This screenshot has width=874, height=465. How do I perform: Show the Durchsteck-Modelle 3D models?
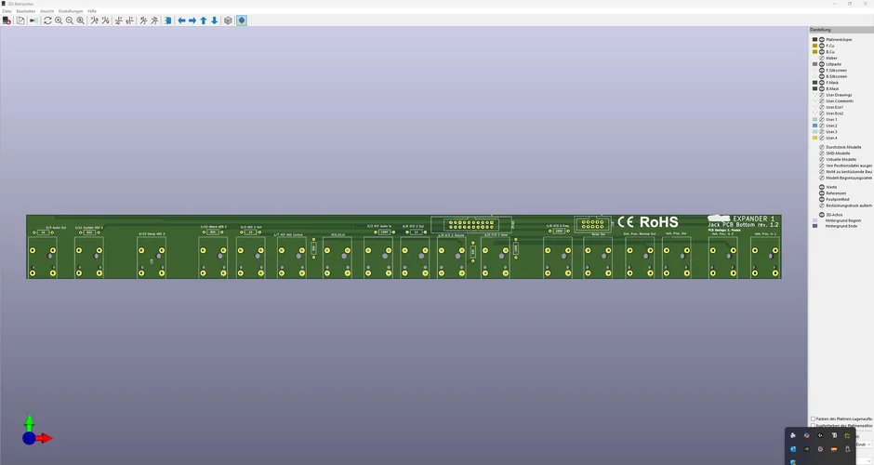tap(822, 147)
